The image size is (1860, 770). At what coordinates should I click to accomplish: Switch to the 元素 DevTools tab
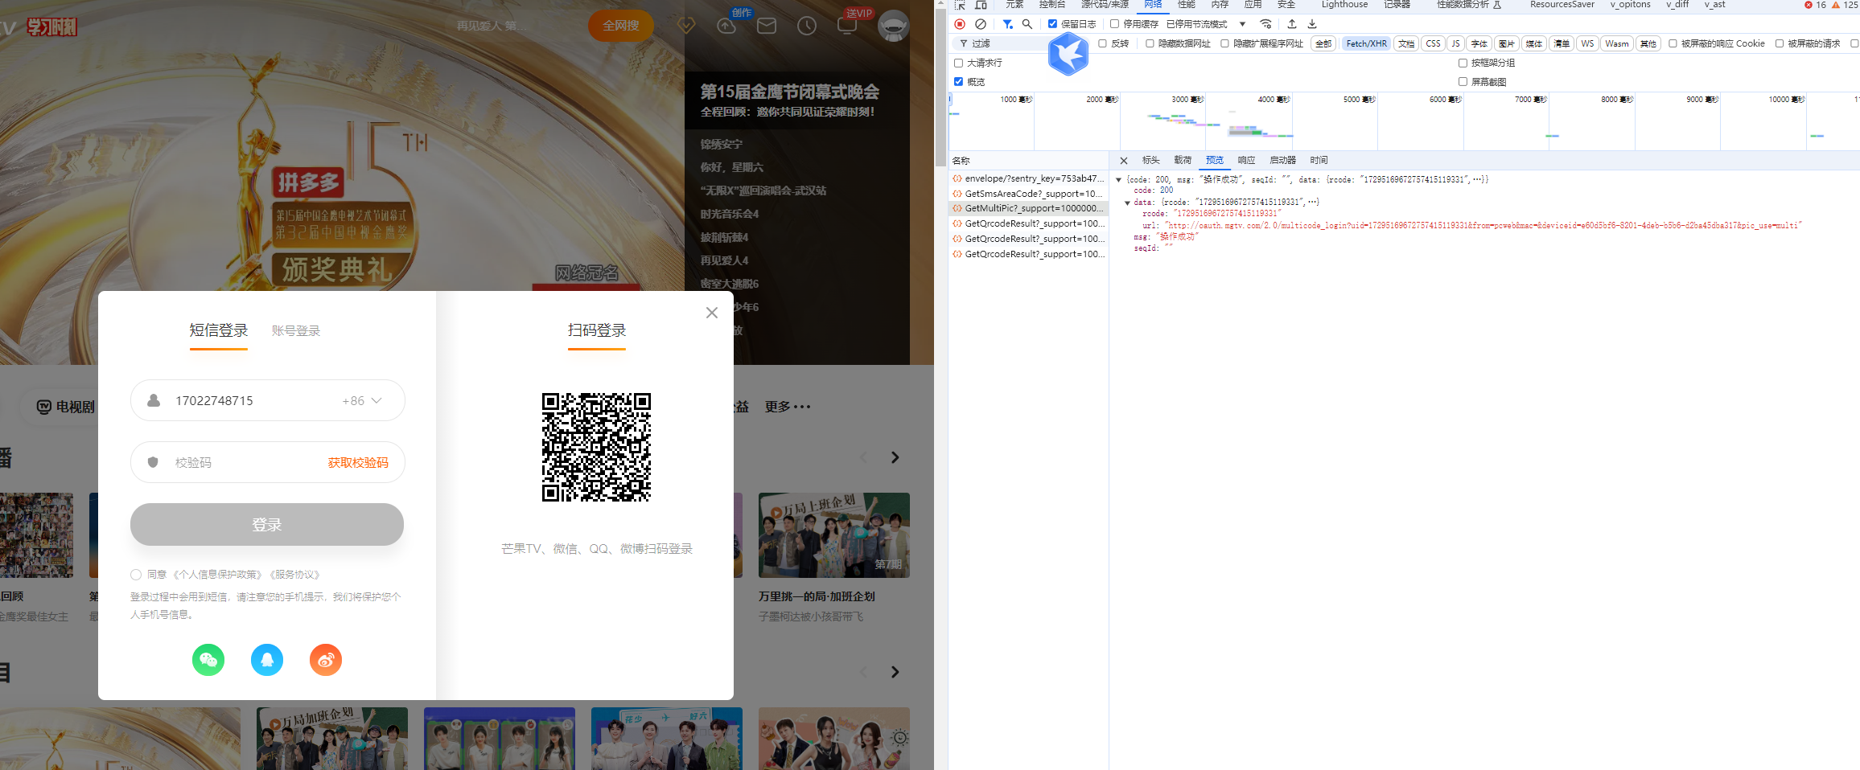(x=1015, y=5)
